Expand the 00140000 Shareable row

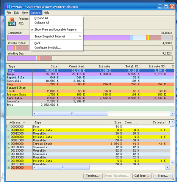(x=9, y=154)
